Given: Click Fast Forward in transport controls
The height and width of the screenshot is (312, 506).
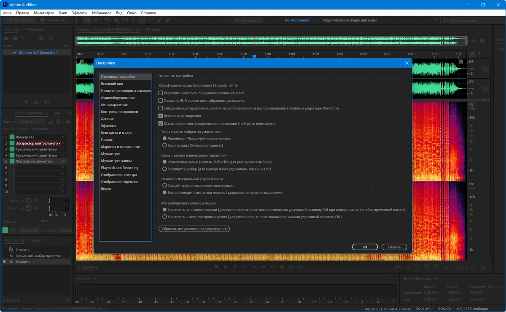Looking at the screenshot, I should click(x=263, y=267).
